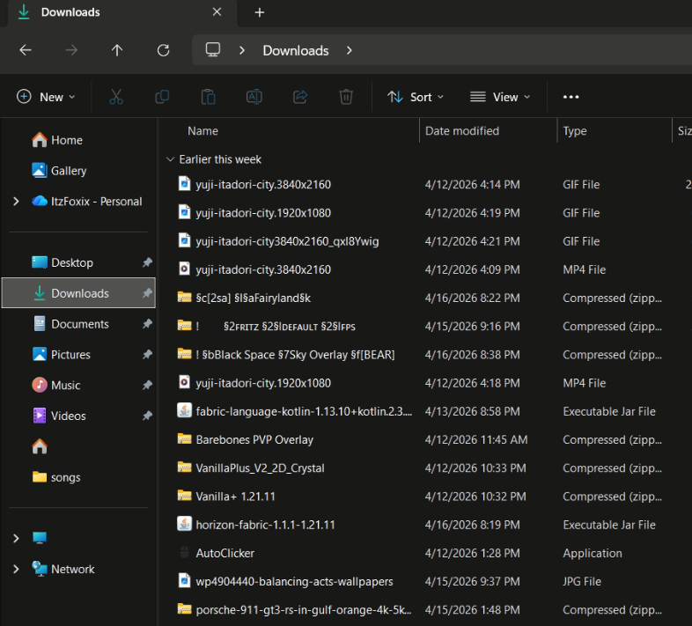This screenshot has width=692, height=626.
Task: Click the Delete trash can icon
Action: tap(346, 97)
